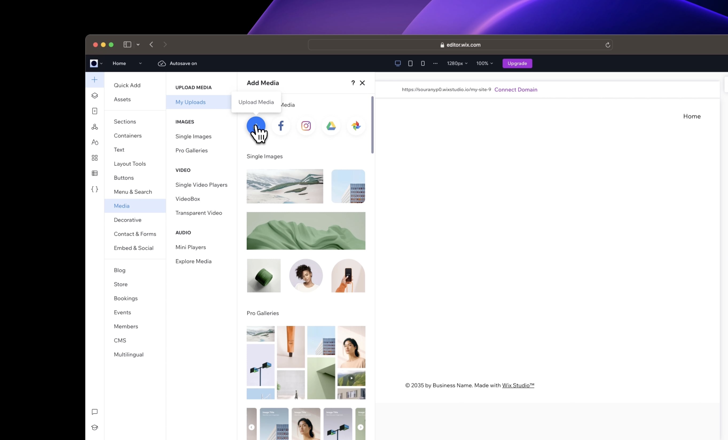This screenshot has height=440, width=728.
Task: Reload the page in Safari
Action: [x=608, y=45]
